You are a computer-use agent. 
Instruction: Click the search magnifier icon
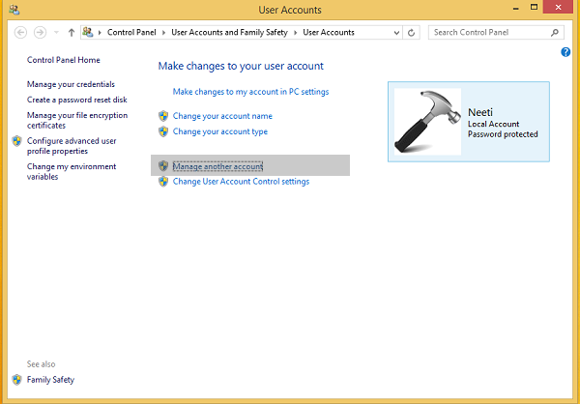555,32
